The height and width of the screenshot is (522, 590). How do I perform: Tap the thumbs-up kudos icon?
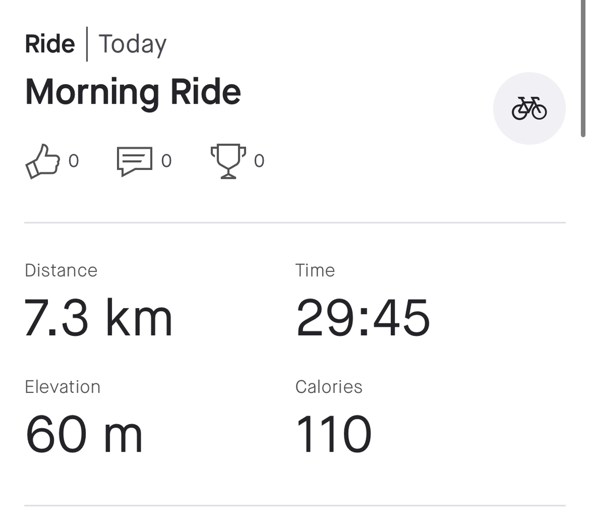point(43,161)
